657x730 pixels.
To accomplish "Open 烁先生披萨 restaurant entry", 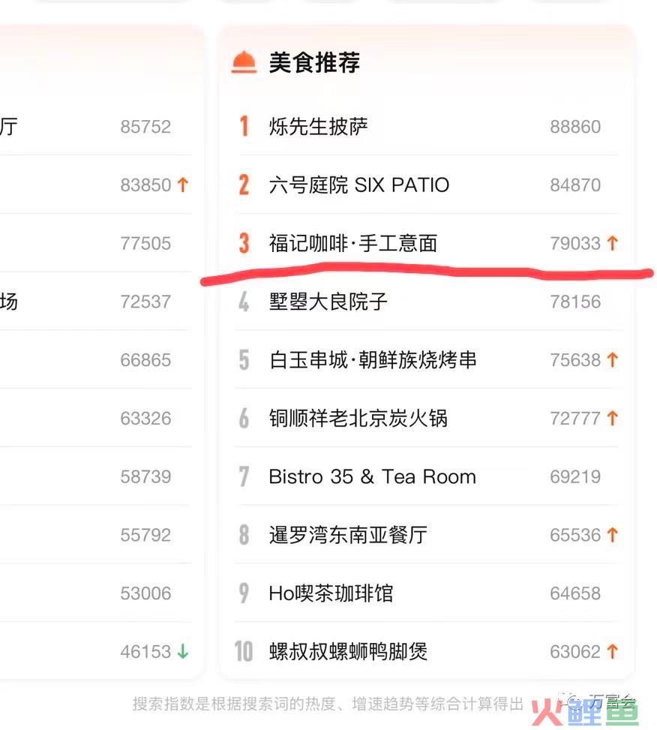I will [319, 127].
